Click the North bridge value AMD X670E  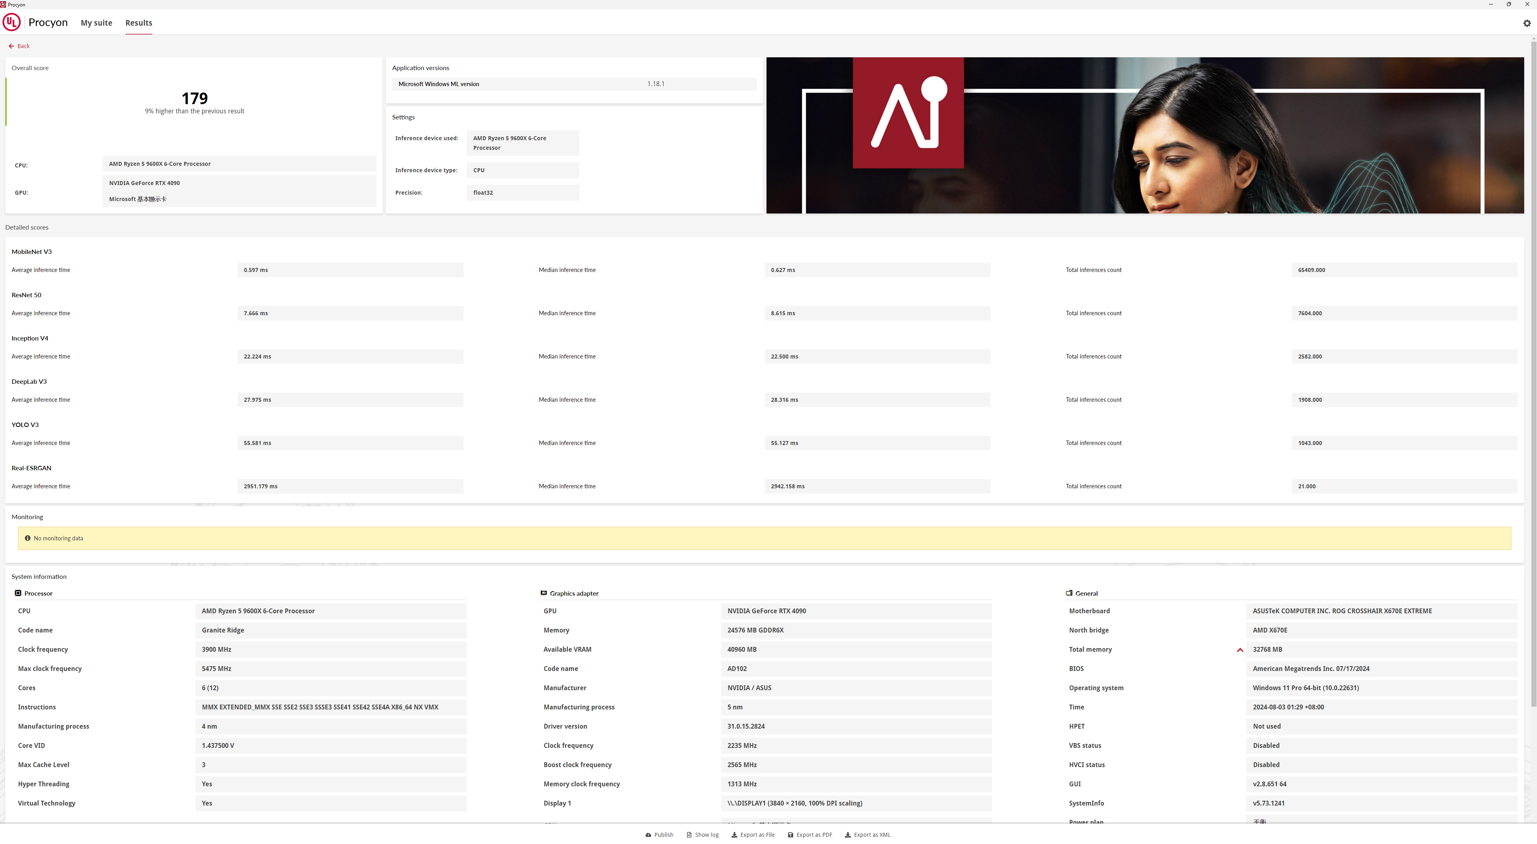pos(1382,630)
